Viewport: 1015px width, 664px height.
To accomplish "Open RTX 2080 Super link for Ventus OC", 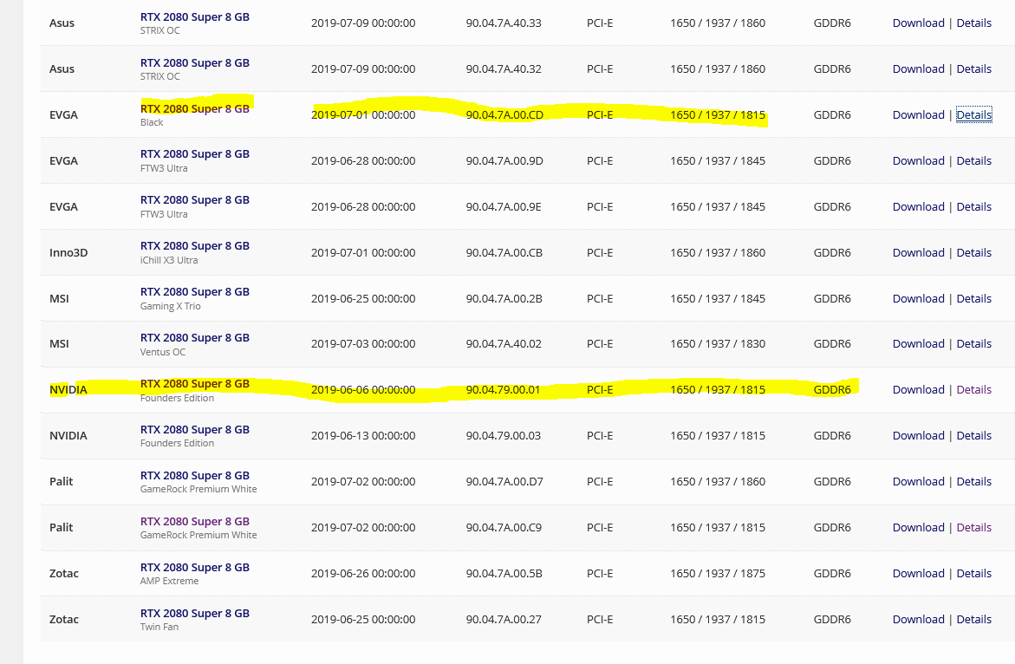I will [195, 338].
